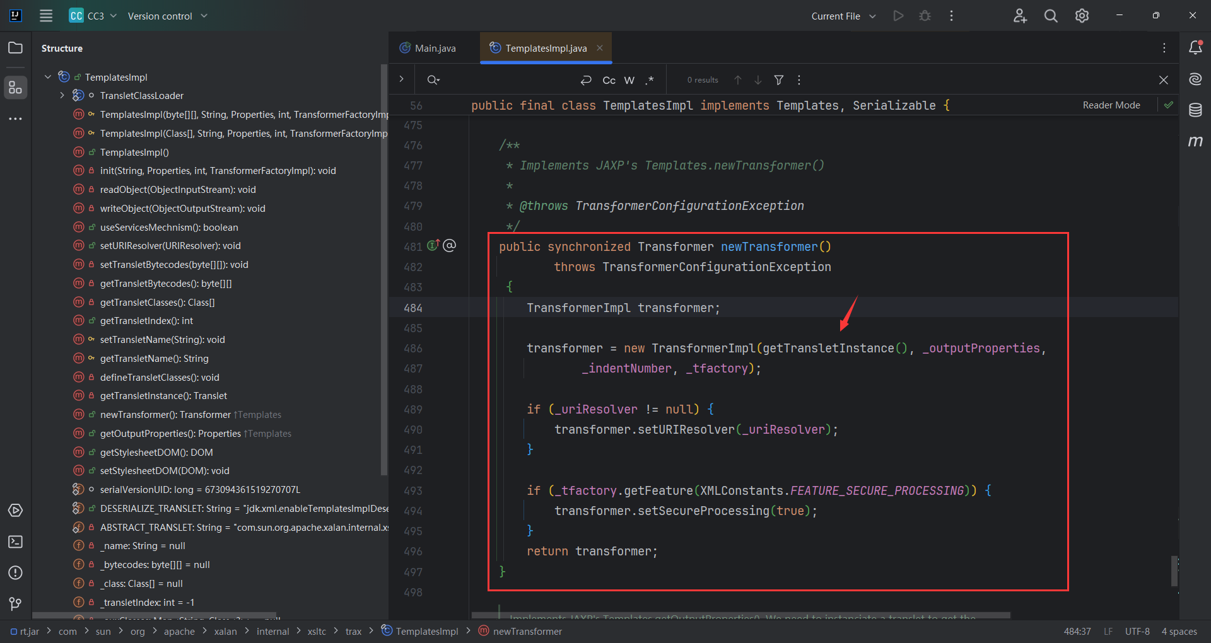Open Search Everywhere magnifier

1051,16
